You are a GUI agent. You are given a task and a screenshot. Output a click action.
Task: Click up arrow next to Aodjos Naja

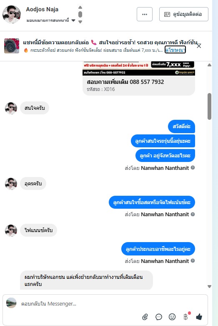click(80, 8)
